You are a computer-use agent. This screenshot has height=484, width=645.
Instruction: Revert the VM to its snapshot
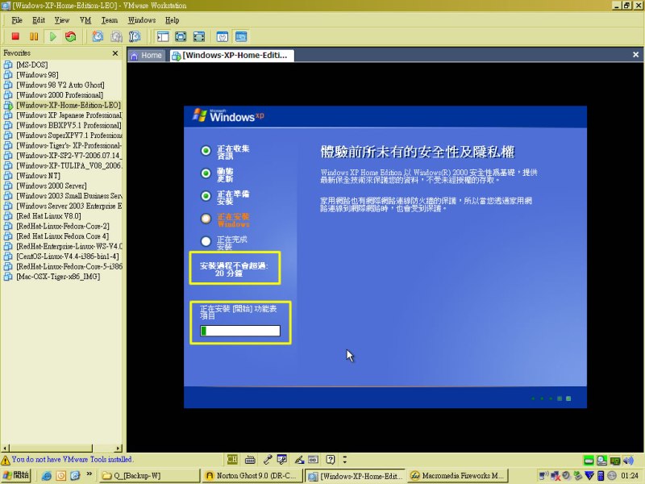click(x=116, y=36)
